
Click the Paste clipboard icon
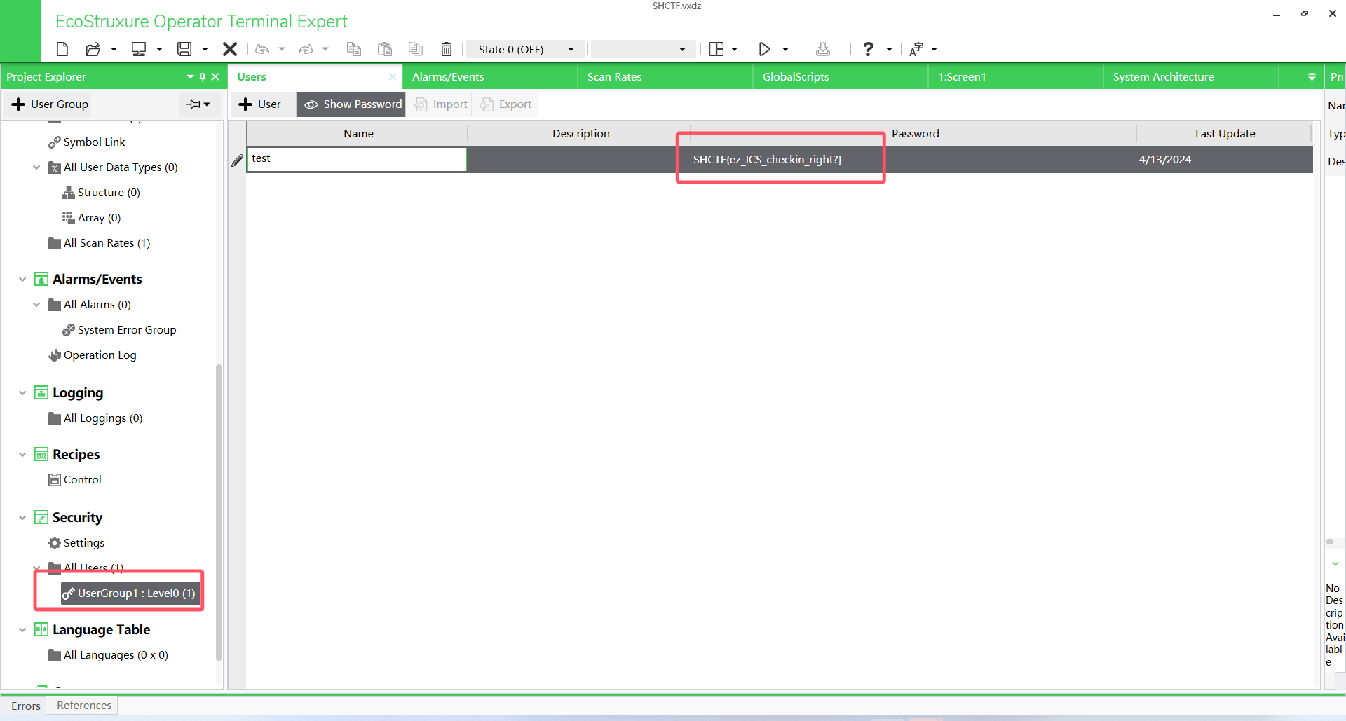[x=385, y=49]
